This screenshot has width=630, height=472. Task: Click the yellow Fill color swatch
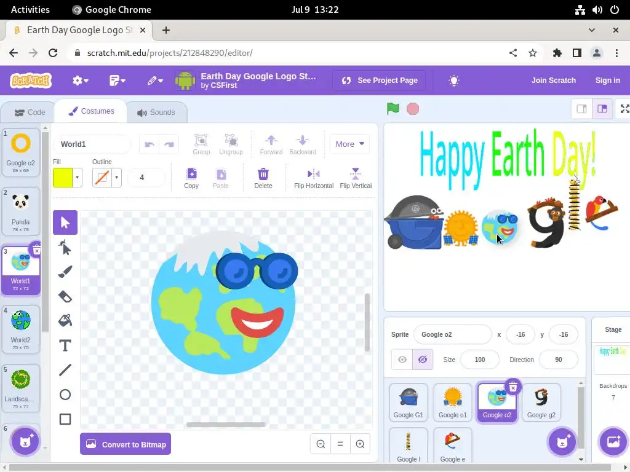click(63, 178)
